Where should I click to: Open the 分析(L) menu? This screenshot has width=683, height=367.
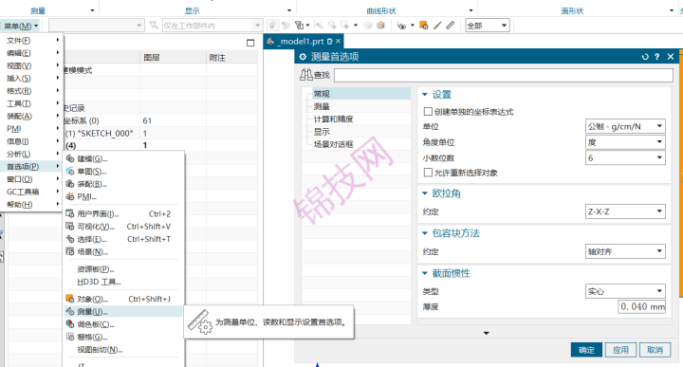coord(32,154)
